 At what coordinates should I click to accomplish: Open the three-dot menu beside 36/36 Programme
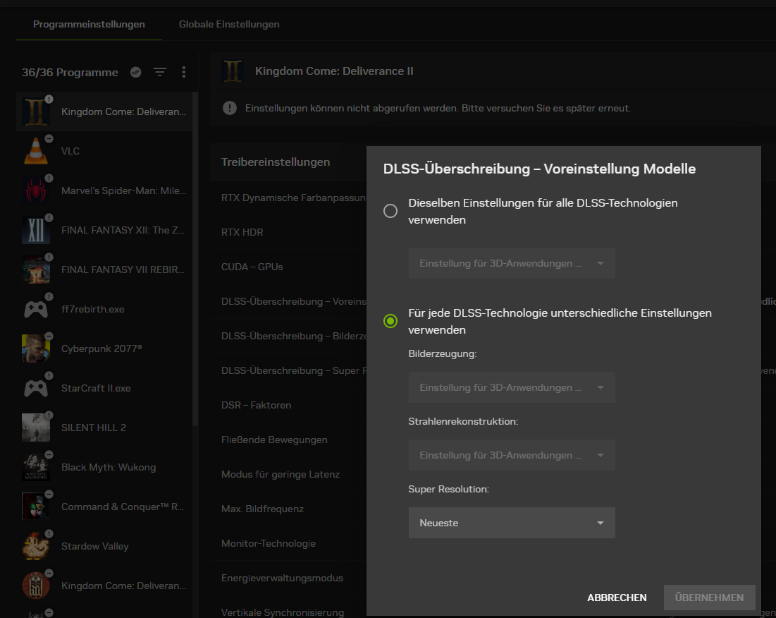point(184,72)
